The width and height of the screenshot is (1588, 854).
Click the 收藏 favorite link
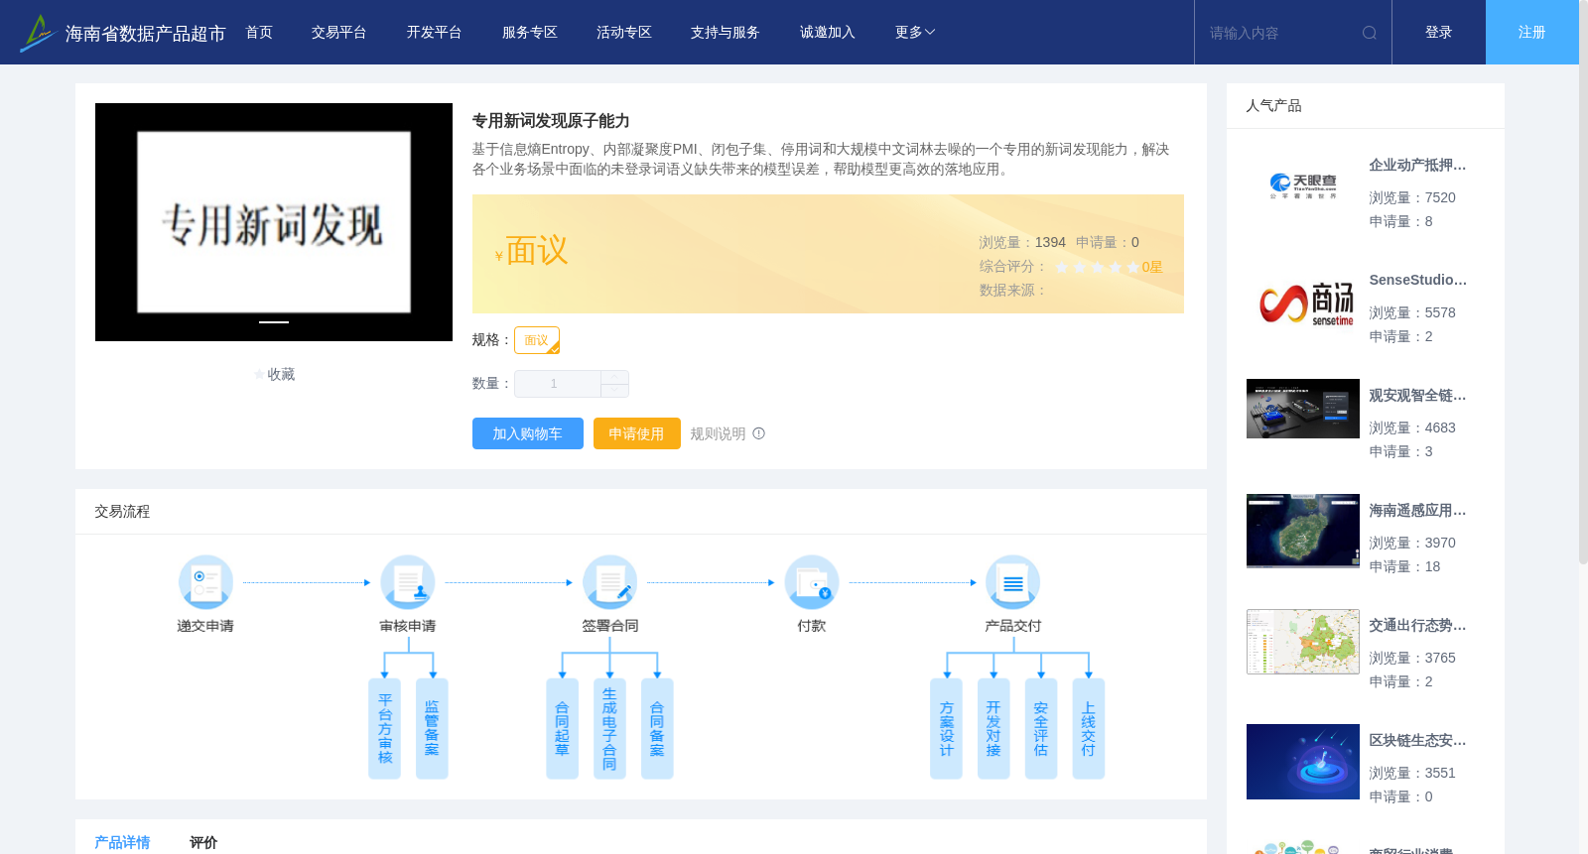click(x=281, y=374)
